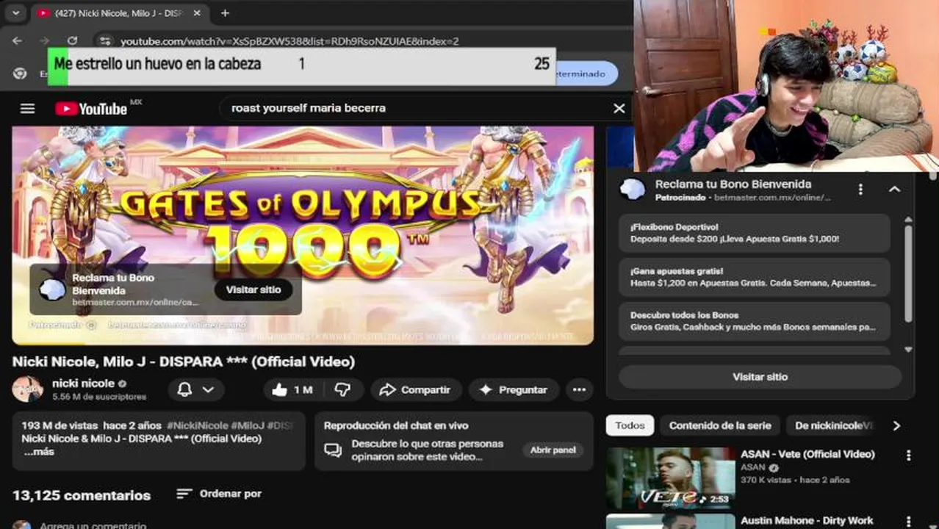Collapse the sponsored ad panel chevron
939x529 pixels.
(894, 190)
